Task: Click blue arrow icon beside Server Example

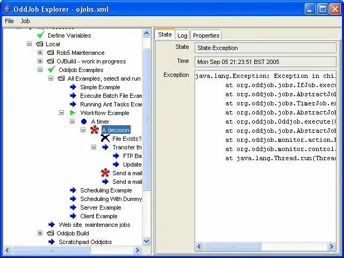Action: pos(73,207)
